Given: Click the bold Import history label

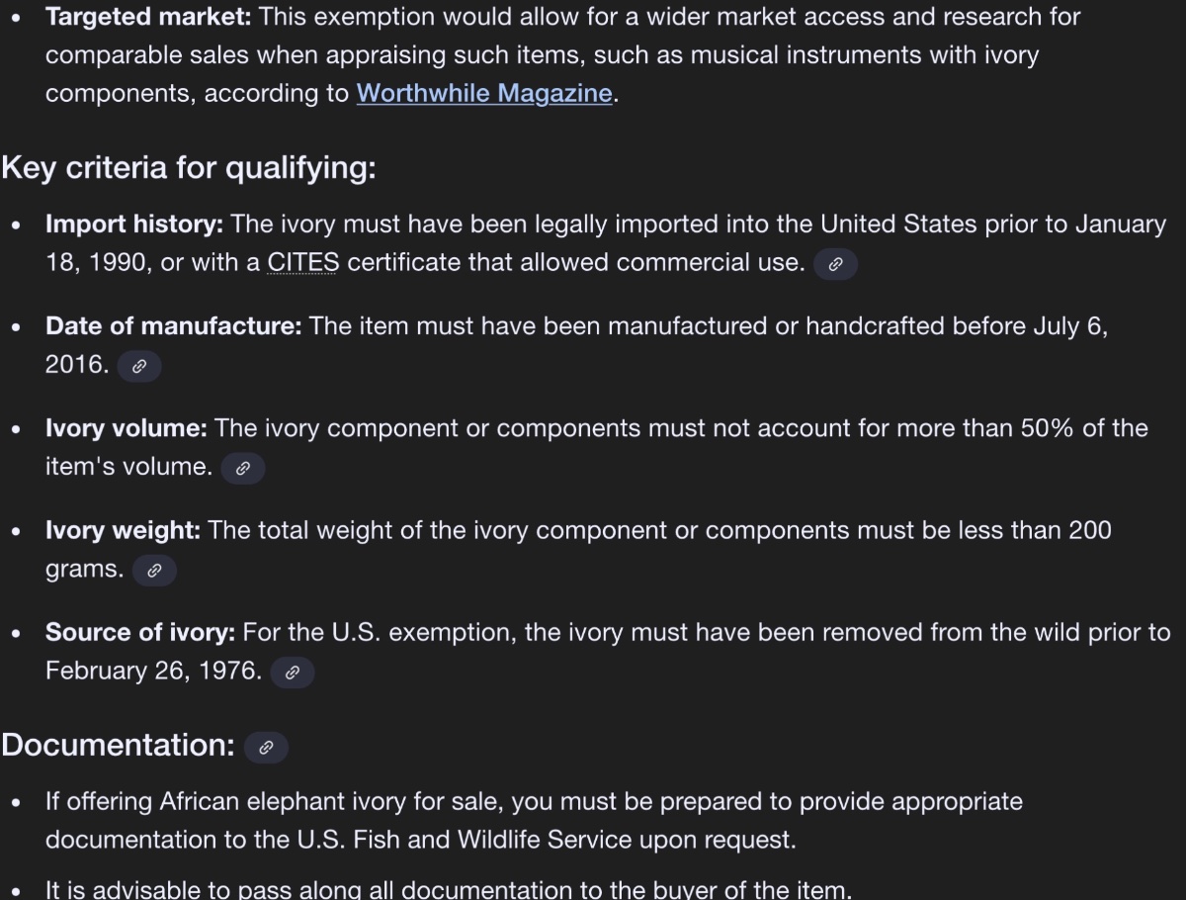Looking at the screenshot, I should click(134, 225).
